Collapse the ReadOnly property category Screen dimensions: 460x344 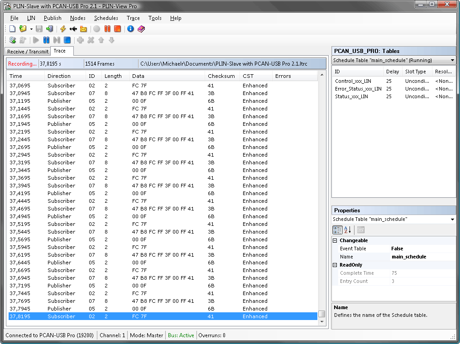[x=335, y=265]
